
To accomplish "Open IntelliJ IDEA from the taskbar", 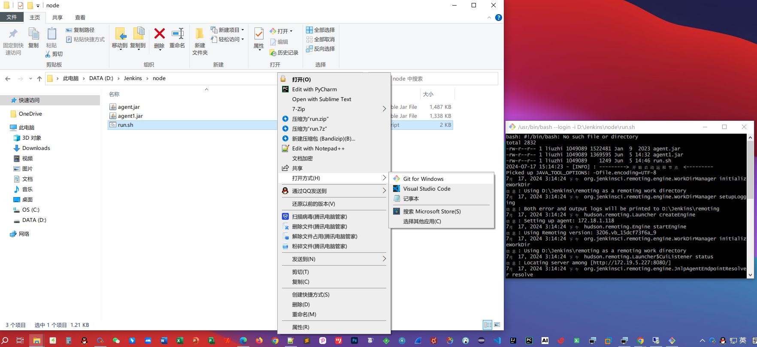I will (x=513, y=341).
